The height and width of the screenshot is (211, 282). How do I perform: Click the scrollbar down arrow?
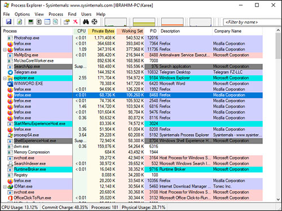(x=278, y=199)
